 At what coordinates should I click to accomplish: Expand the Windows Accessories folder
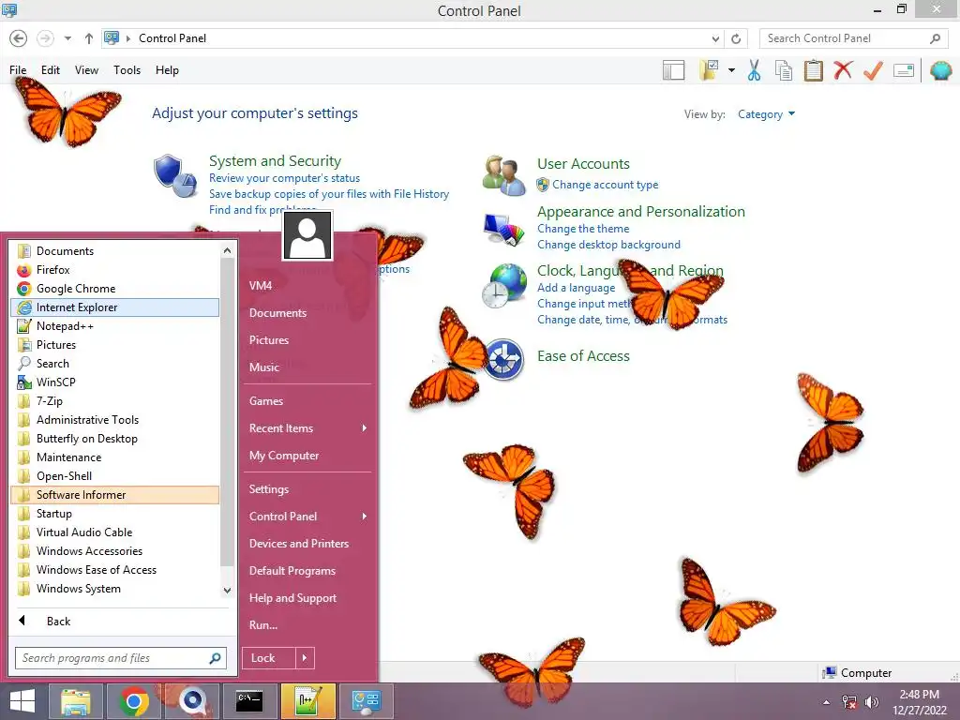click(x=115, y=551)
